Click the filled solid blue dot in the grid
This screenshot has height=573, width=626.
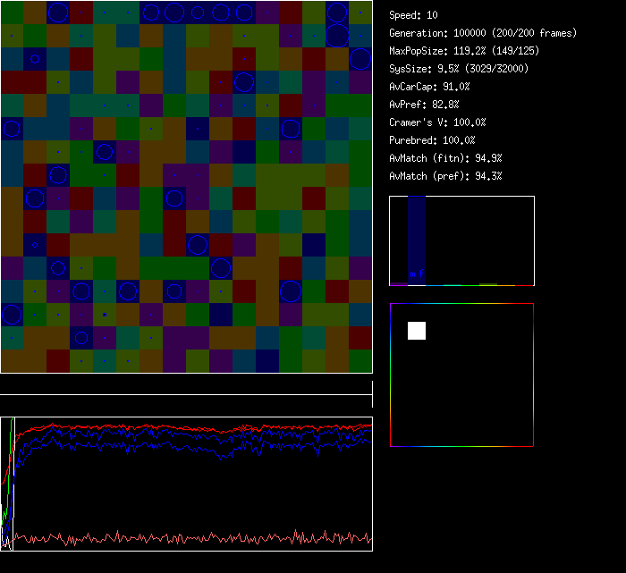105,315
